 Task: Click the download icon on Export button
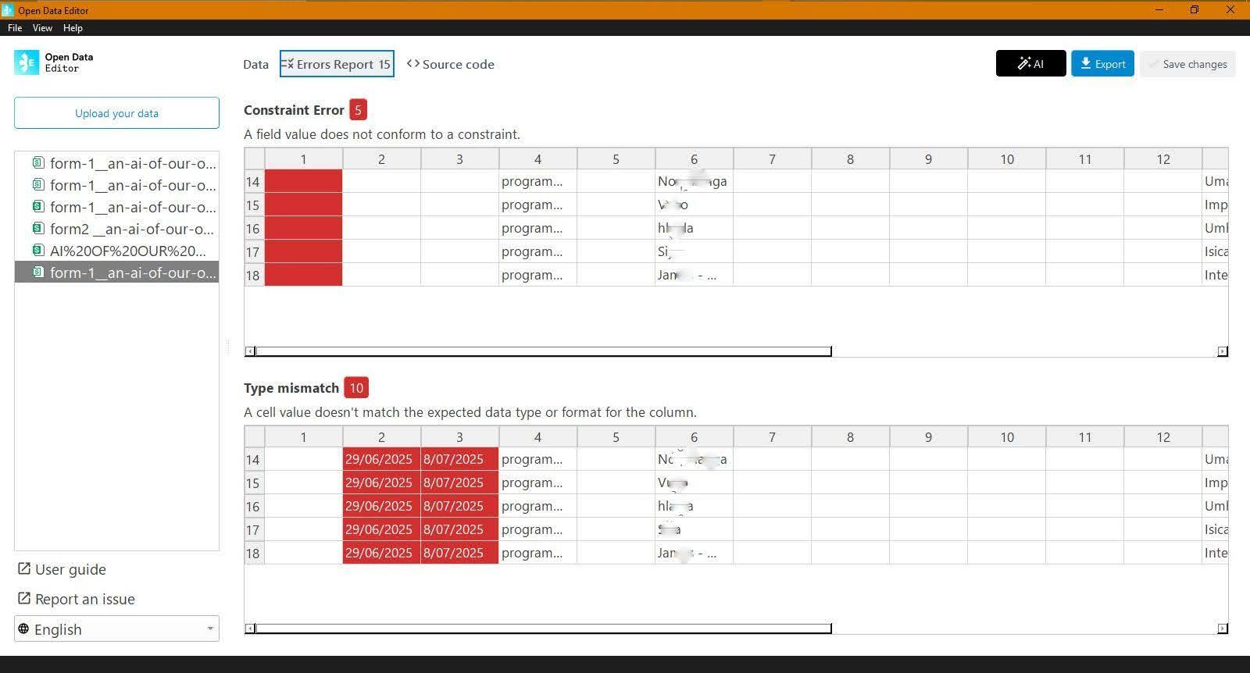click(x=1085, y=64)
